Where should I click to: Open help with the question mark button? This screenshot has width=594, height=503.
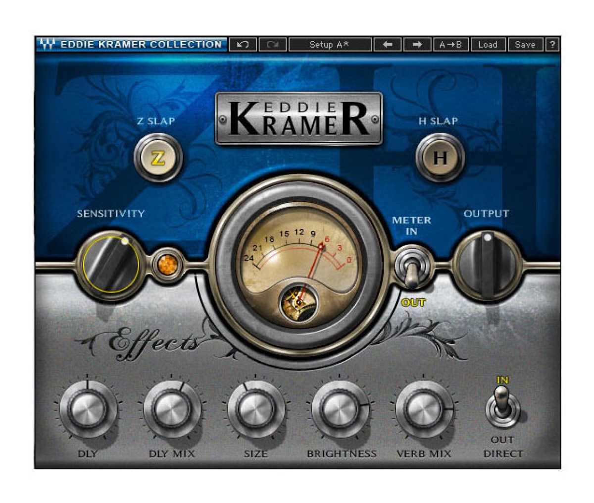click(x=552, y=45)
